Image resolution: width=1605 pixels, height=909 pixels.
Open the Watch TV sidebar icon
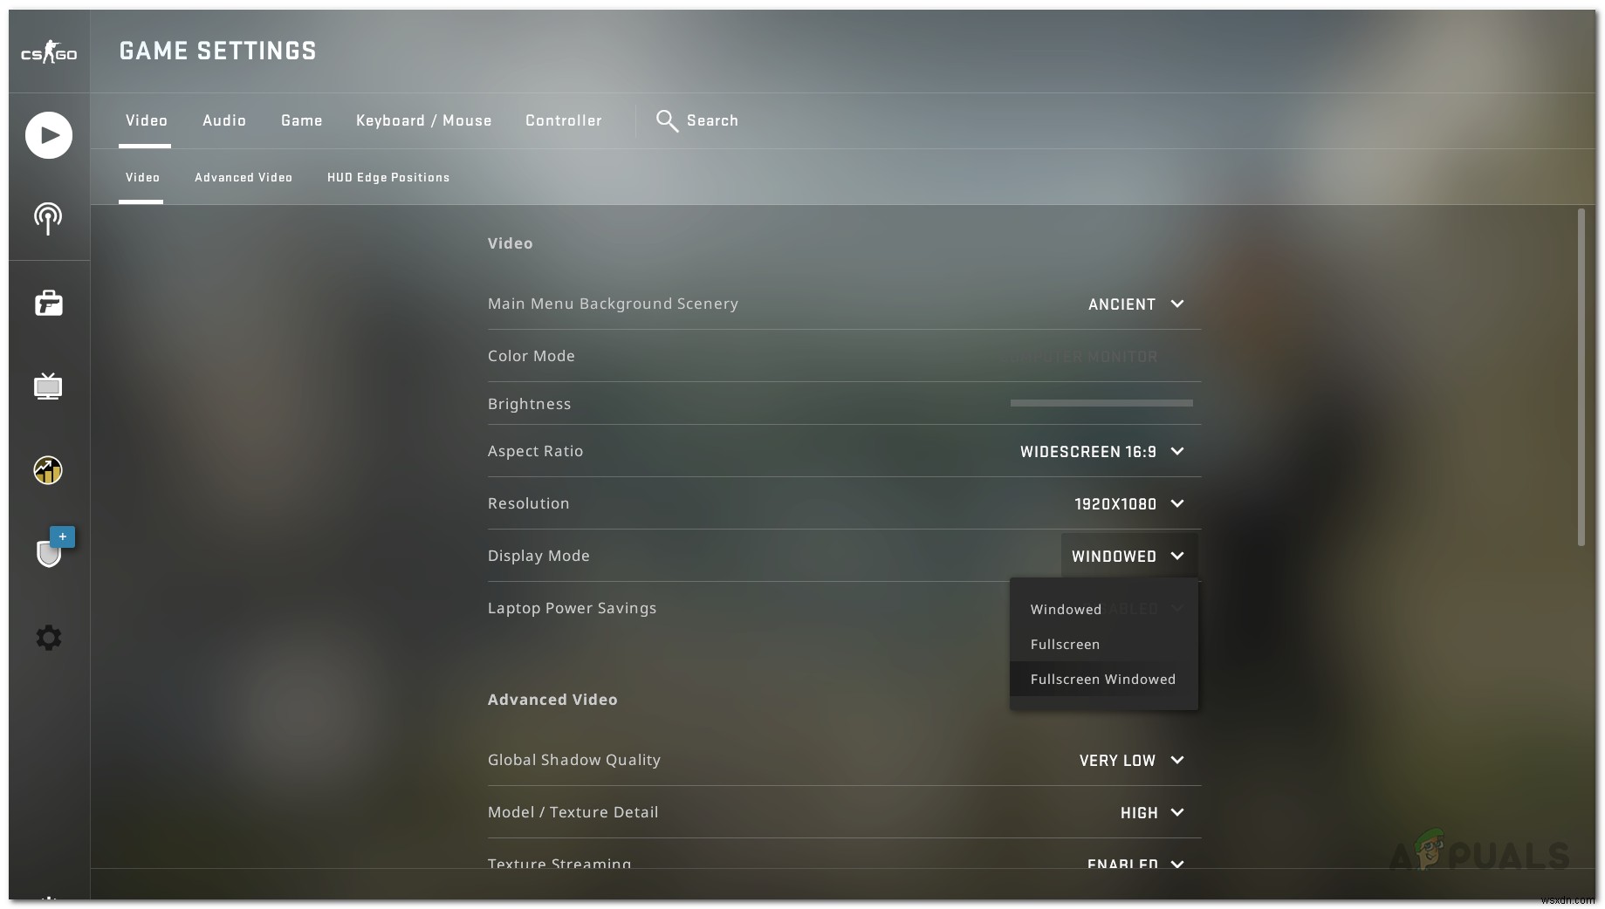point(48,386)
